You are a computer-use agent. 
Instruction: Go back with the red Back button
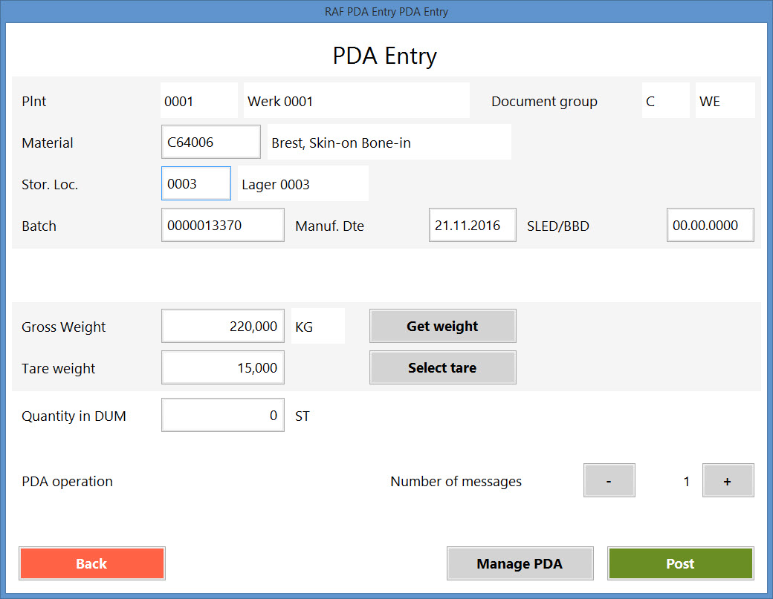pos(91,563)
